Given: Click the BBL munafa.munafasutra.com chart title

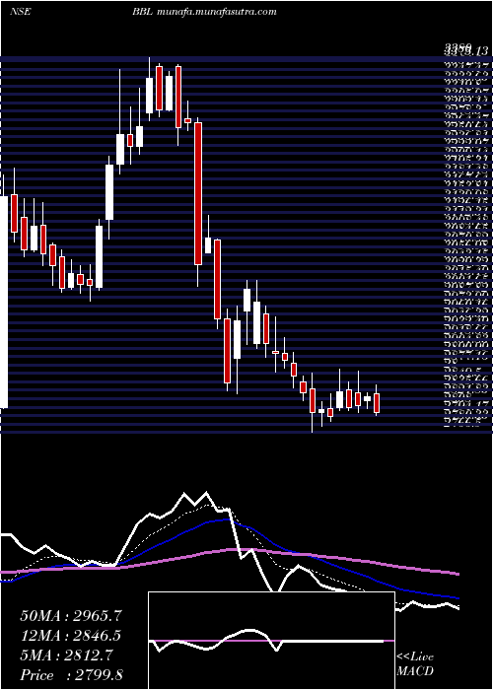Looking at the screenshot, I should (x=204, y=12).
